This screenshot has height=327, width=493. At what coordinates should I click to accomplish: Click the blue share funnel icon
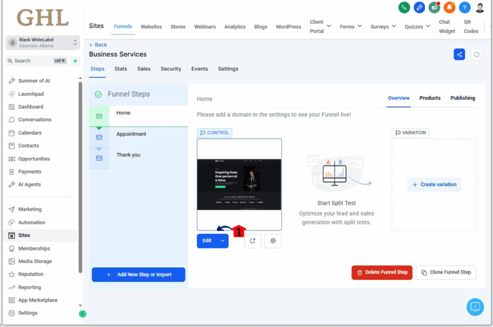coord(459,55)
